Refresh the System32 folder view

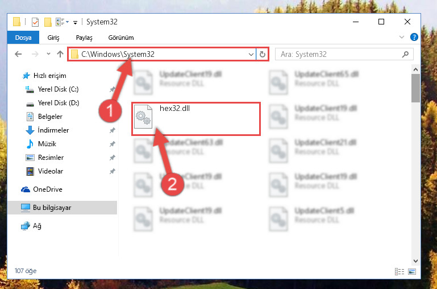pyautogui.click(x=262, y=54)
